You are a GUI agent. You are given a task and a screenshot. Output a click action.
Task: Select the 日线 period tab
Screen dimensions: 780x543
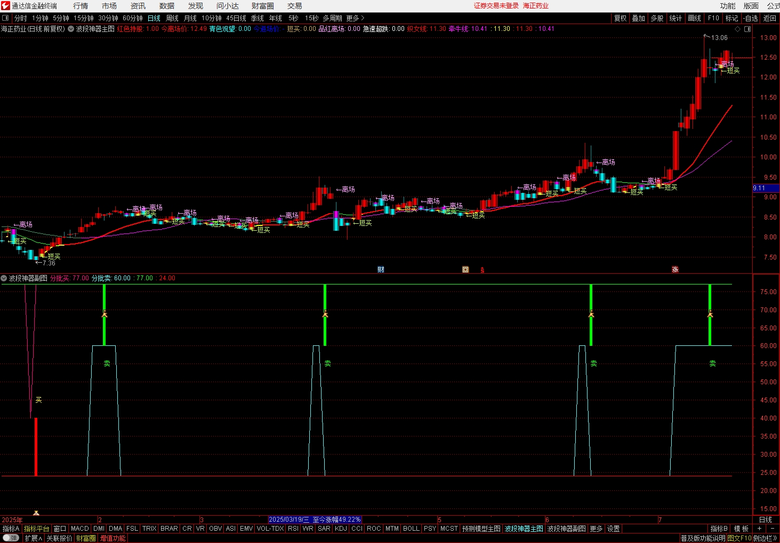[x=154, y=18]
